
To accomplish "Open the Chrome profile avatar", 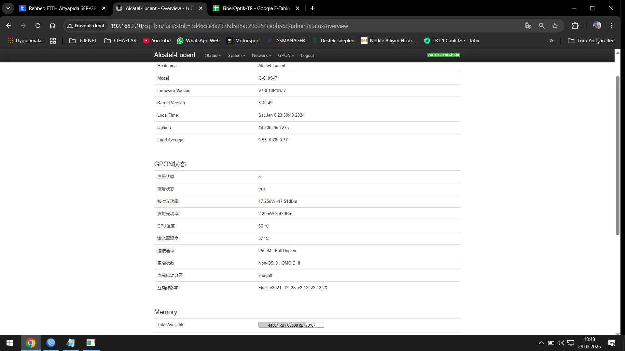I will coord(597,26).
